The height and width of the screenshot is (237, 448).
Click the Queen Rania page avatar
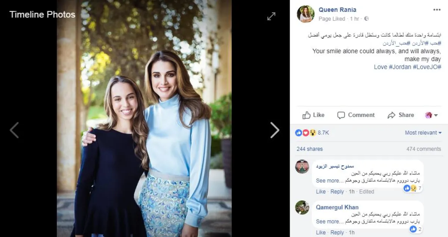[305, 14]
